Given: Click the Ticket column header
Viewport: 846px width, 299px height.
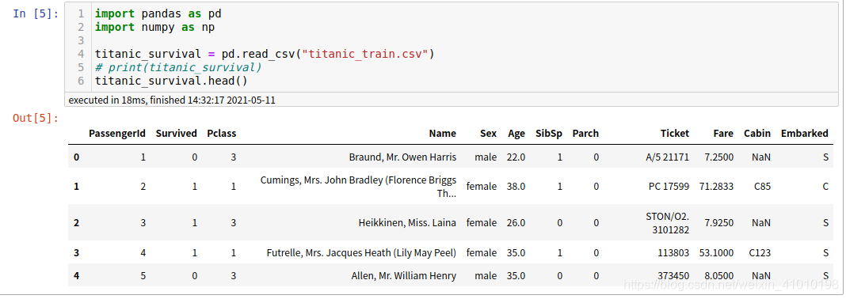Looking at the screenshot, I should pyautogui.click(x=675, y=134).
